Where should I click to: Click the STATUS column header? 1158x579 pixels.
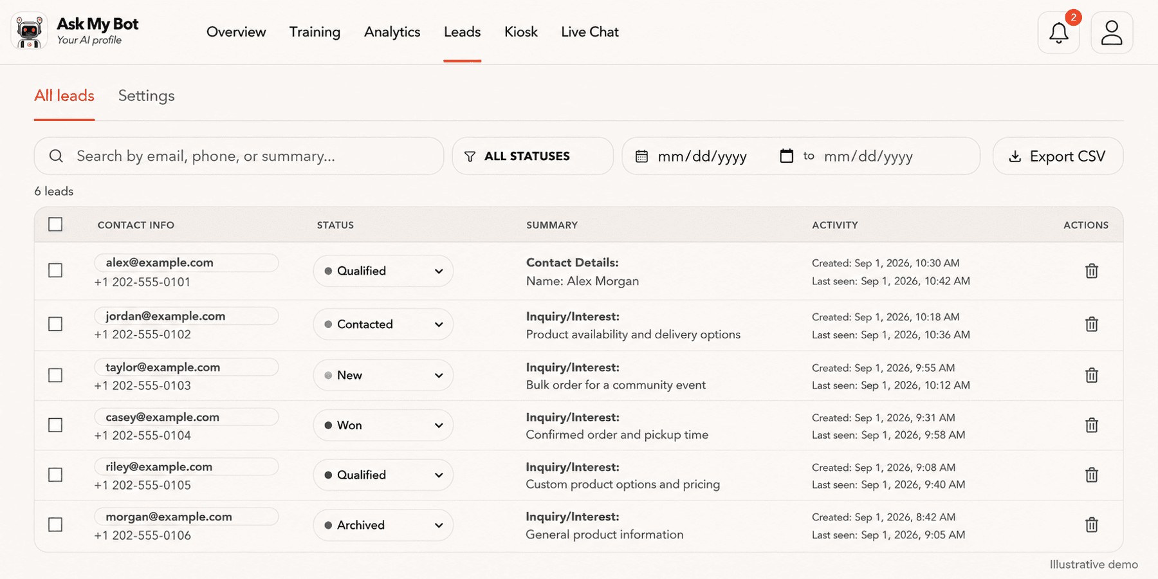335,225
